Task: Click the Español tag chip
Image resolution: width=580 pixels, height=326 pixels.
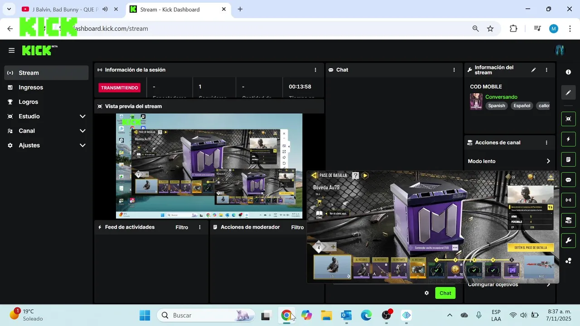Action: point(522,105)
